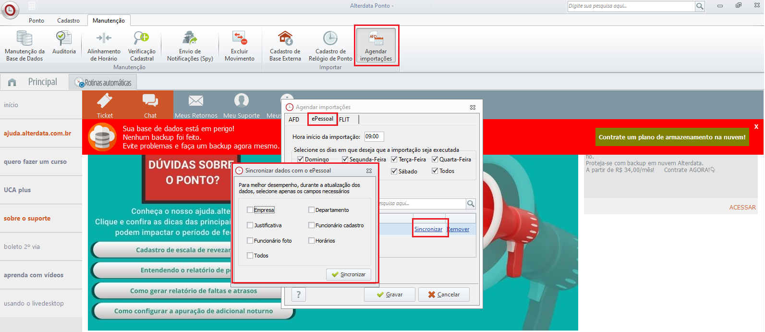Viewport: 765px width, 332px height.
Task: Open Meu Suporte shortcut
Action: pos(241,105)
